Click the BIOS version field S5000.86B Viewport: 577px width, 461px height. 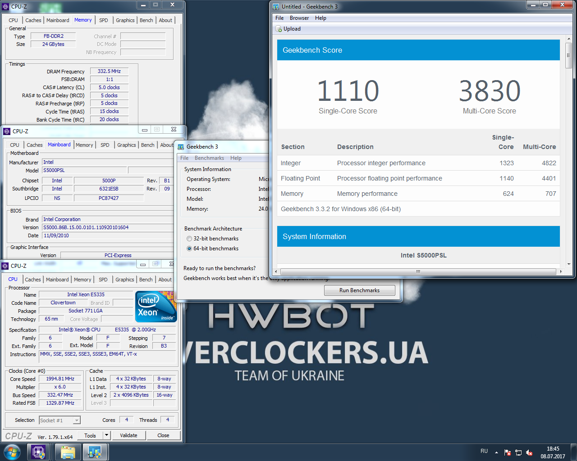(108, 227)
